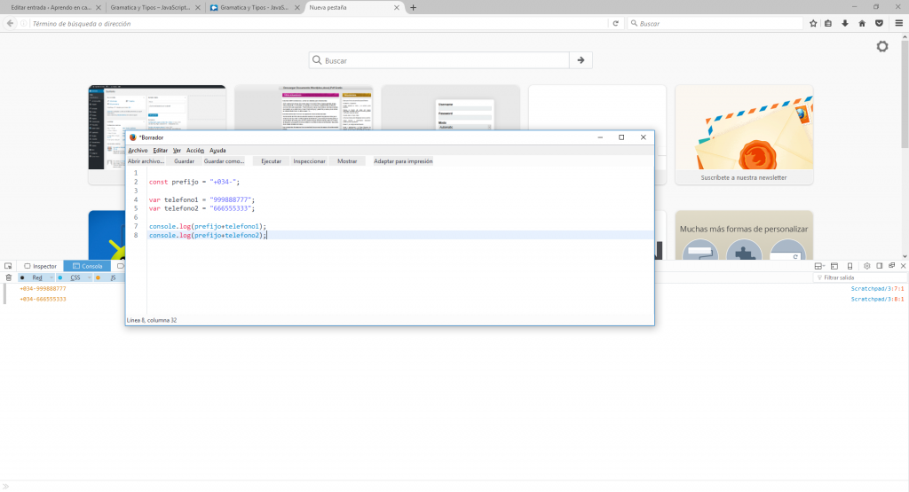Activate the element picker icon in devtools

[8, 266]
